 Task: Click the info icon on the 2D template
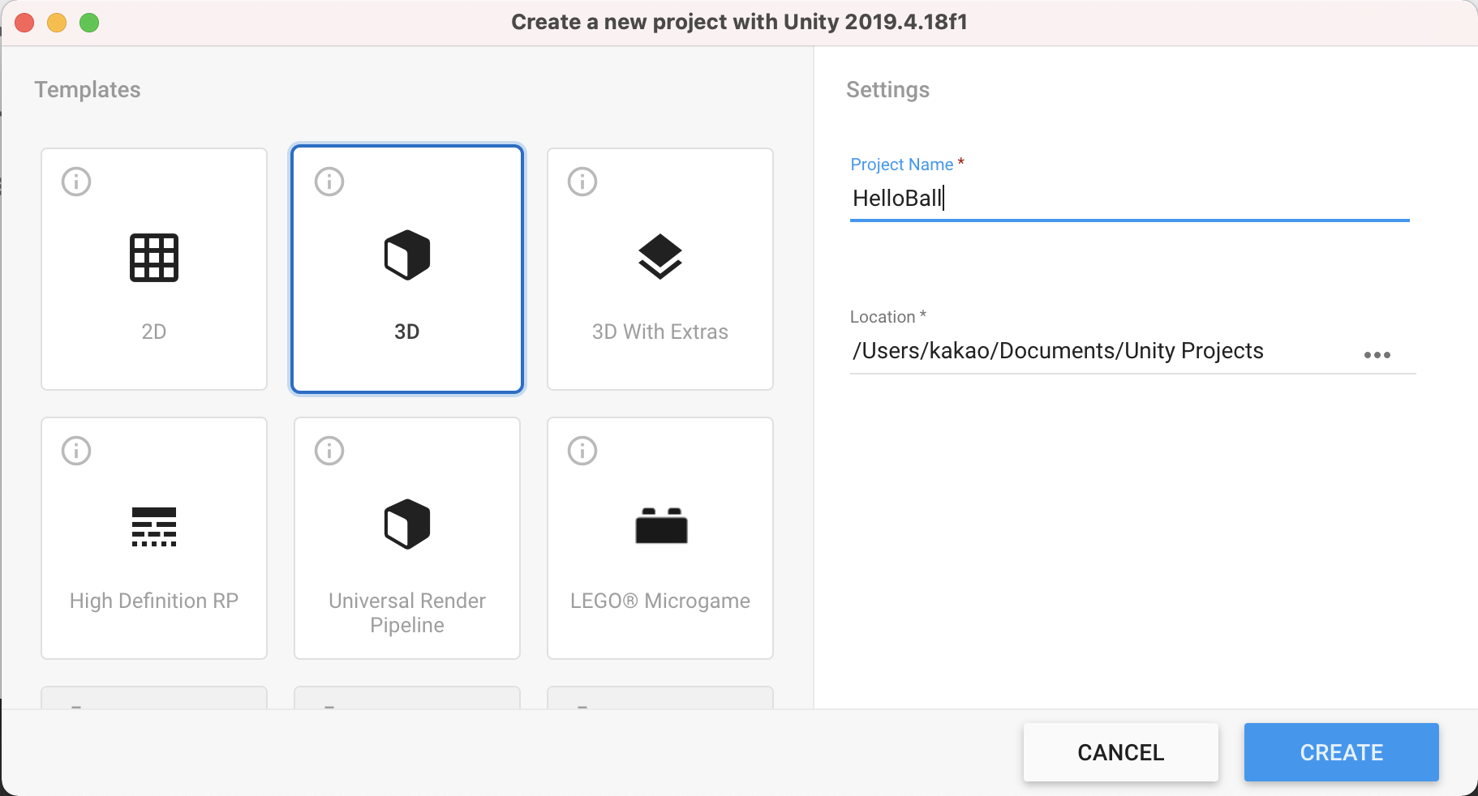click(76, 182)
